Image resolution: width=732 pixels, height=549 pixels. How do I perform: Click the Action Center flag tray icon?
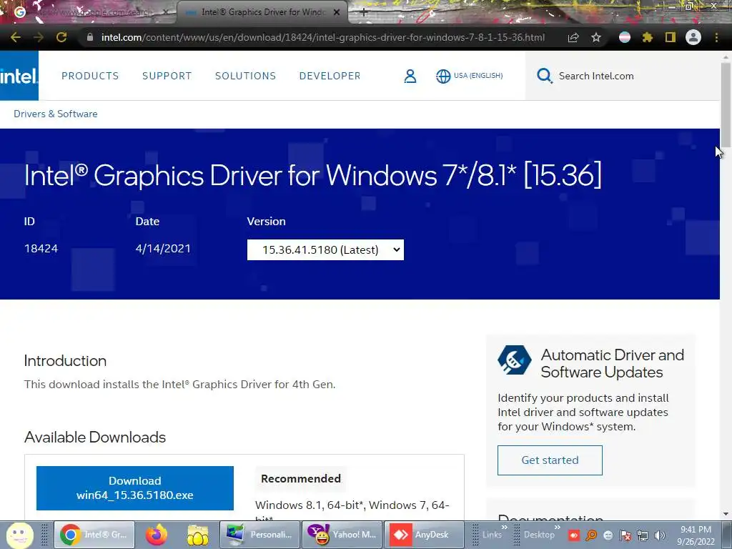pyautogui.click(x=625, y=535)
